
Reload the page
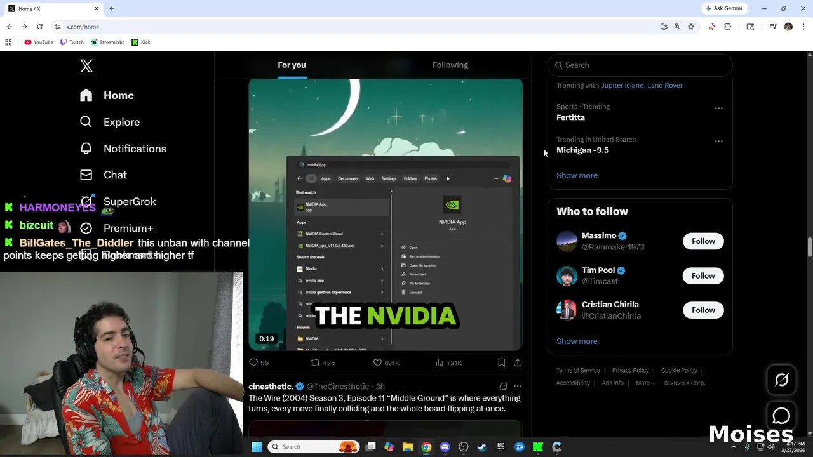[39, 27]
